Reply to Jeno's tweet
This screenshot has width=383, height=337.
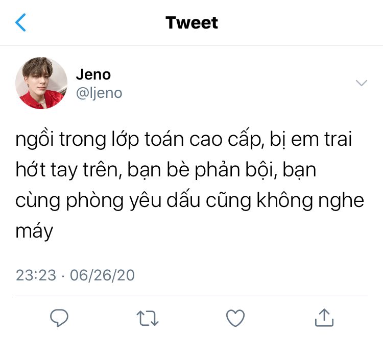[59, 318]
